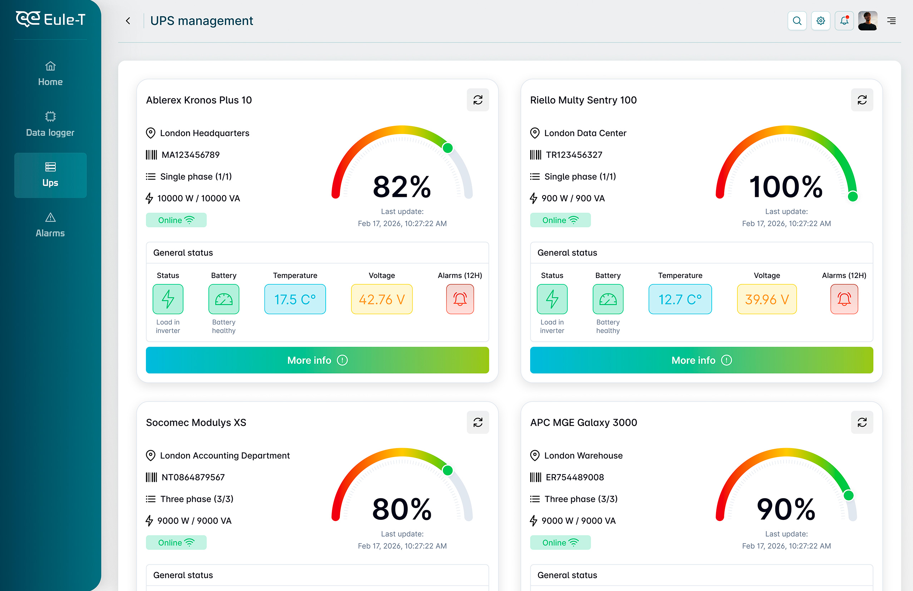Open user profile avatar
The image size is (913, 591).
pos(867,21)
